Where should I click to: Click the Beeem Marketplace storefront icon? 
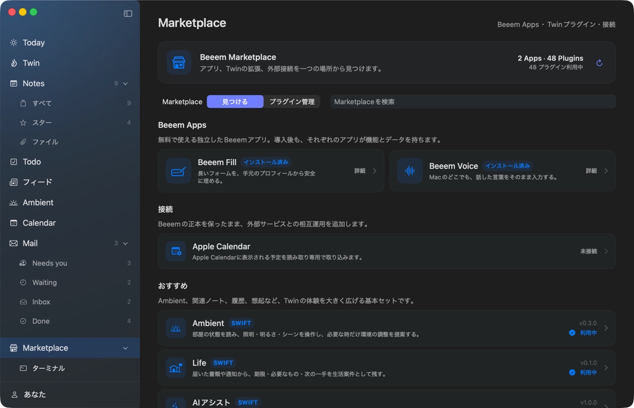179,62
